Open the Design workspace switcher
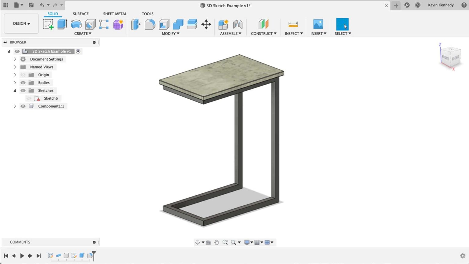469x264 pixels. tap(21, 23)
